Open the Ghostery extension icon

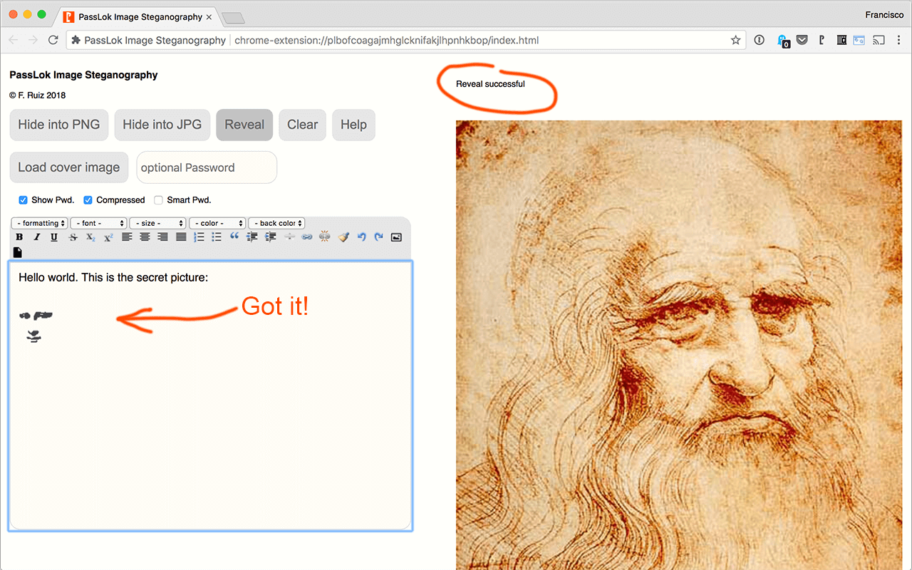[x=783, y=41]
